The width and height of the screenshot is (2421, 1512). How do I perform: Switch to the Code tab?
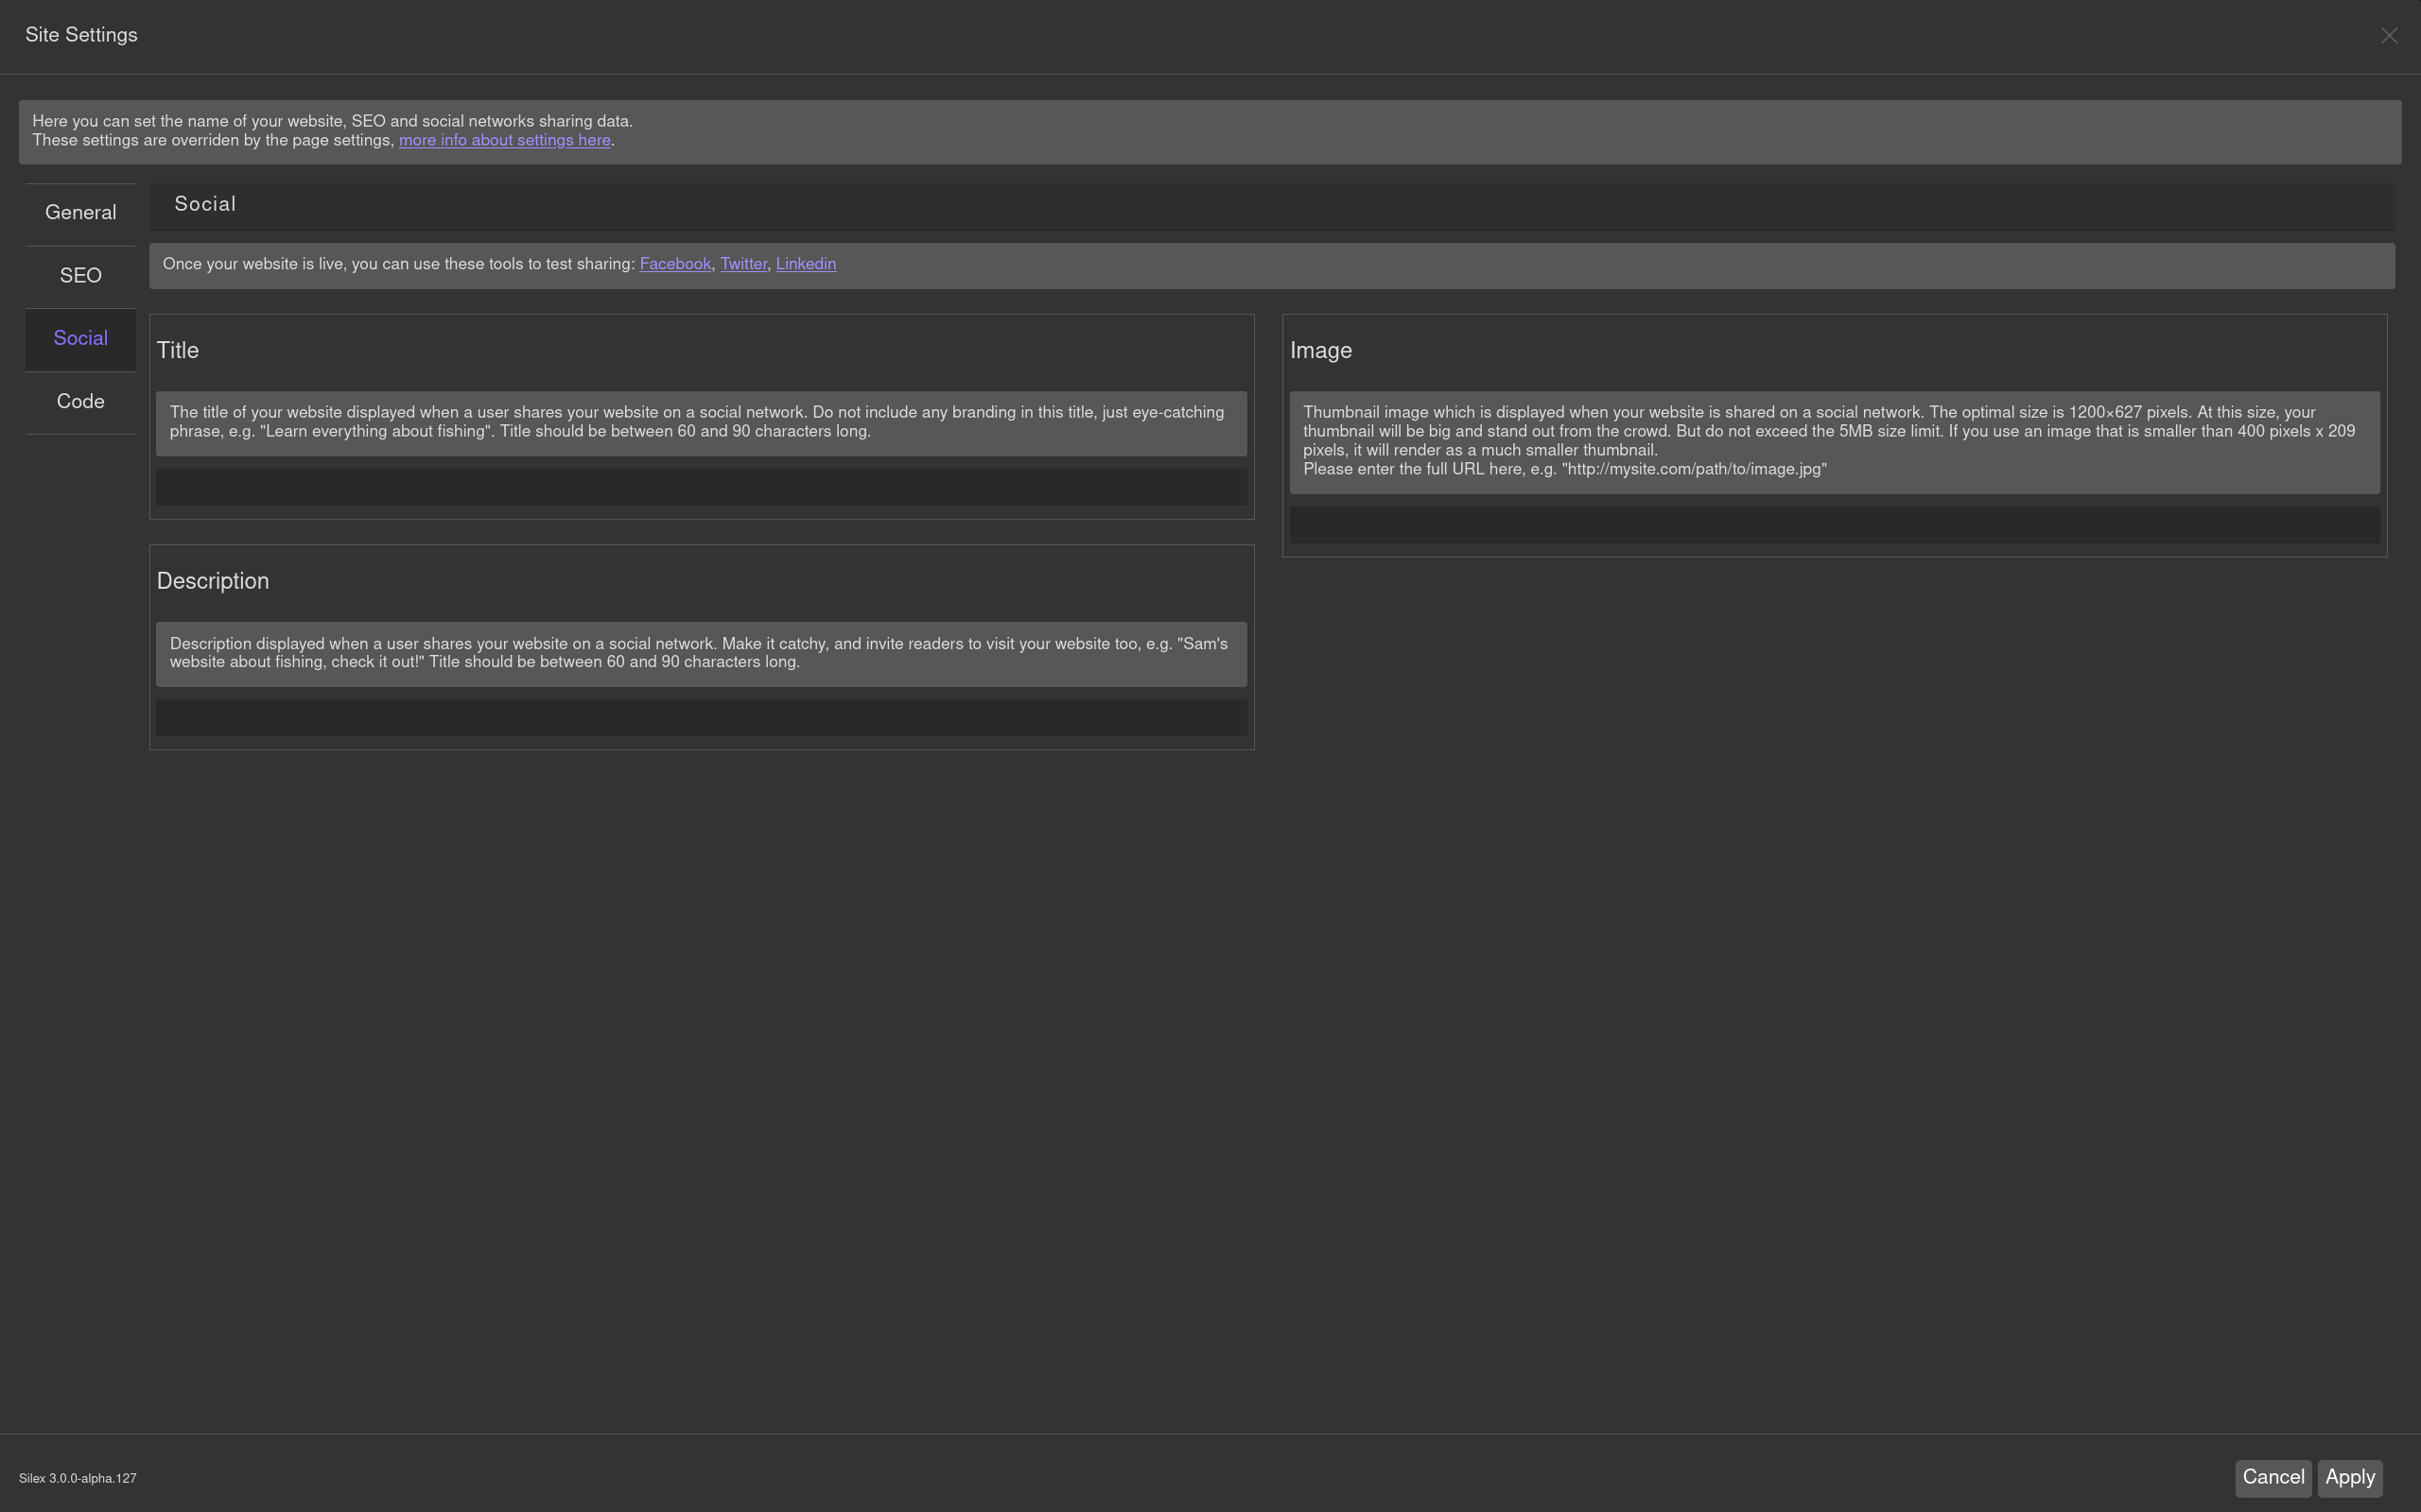click(80, 401)
